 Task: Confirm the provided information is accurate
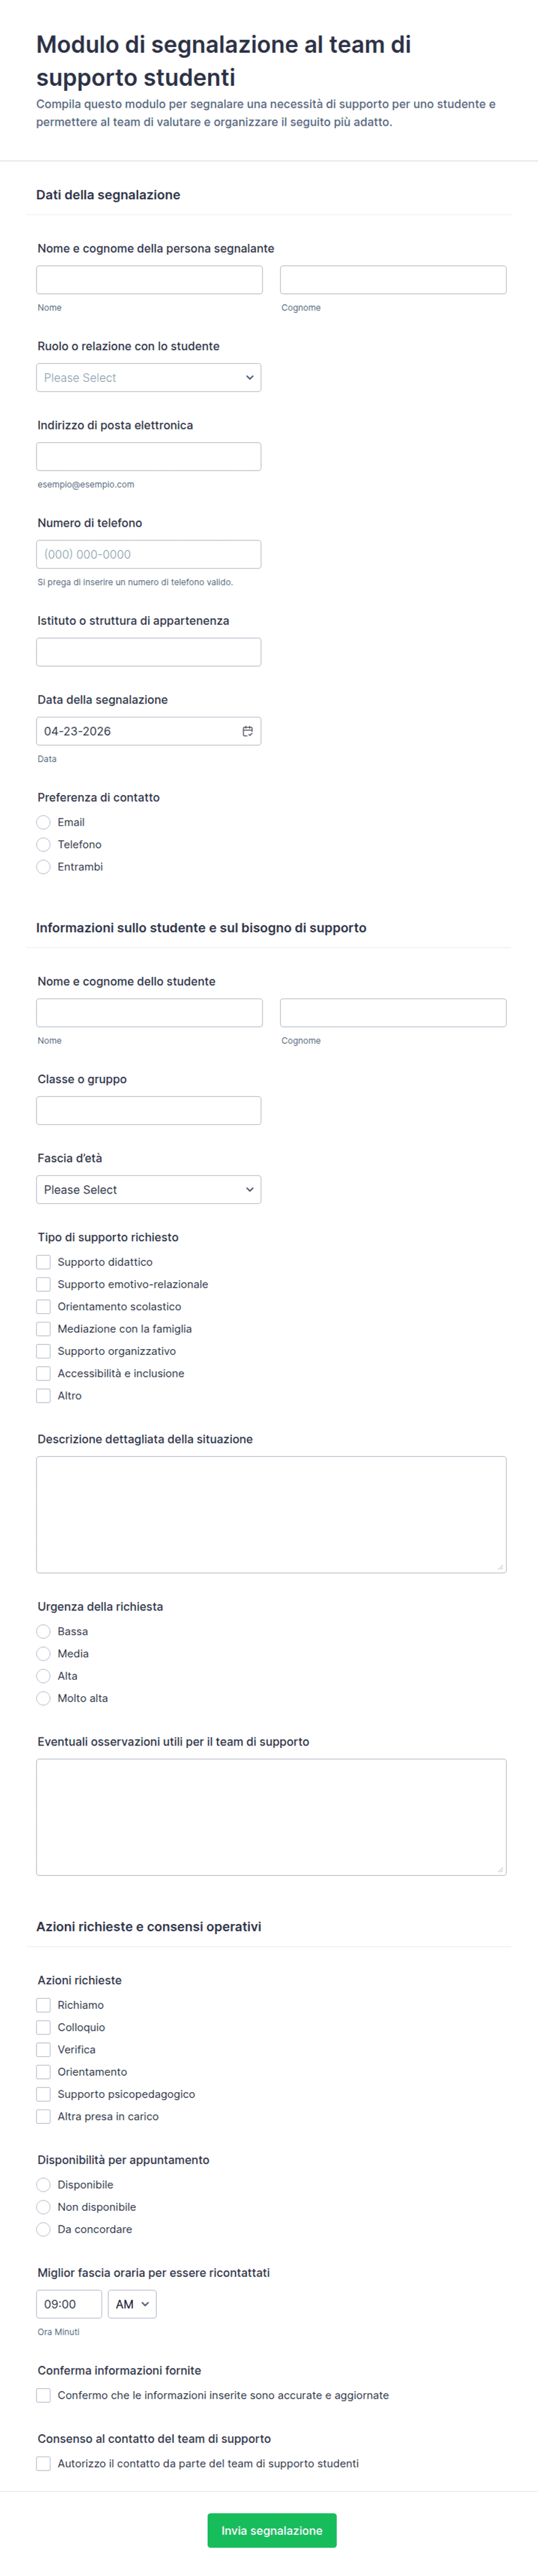[44, 2395]
